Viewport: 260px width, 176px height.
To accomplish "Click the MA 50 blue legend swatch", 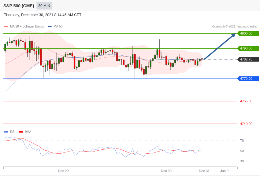I will [50, 27].
